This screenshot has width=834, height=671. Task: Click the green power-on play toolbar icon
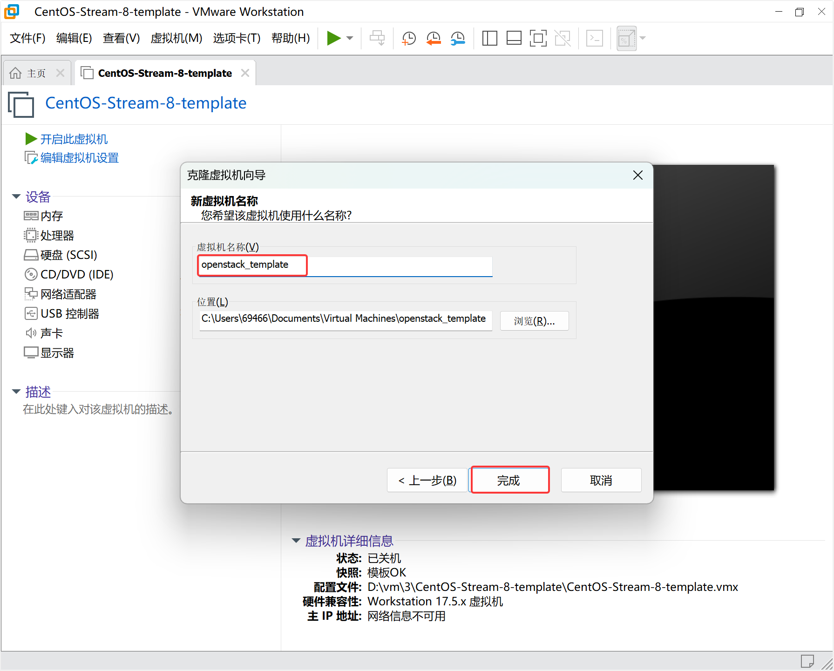333,38
